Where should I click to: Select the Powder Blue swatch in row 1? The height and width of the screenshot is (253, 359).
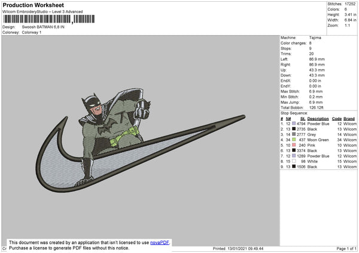[294, 124]
